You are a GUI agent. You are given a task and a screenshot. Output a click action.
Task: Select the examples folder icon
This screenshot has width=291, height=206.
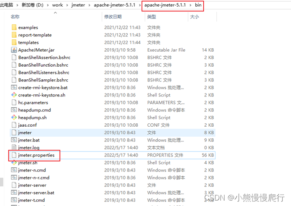14,27
